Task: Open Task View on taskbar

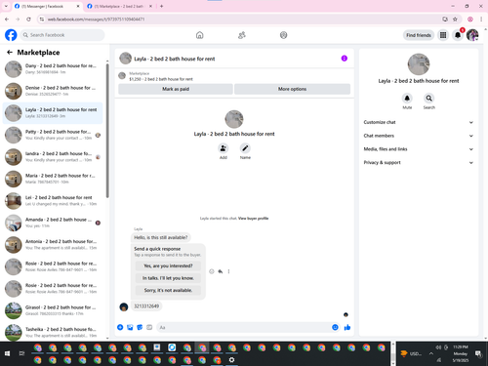Action: click(21, 353)
